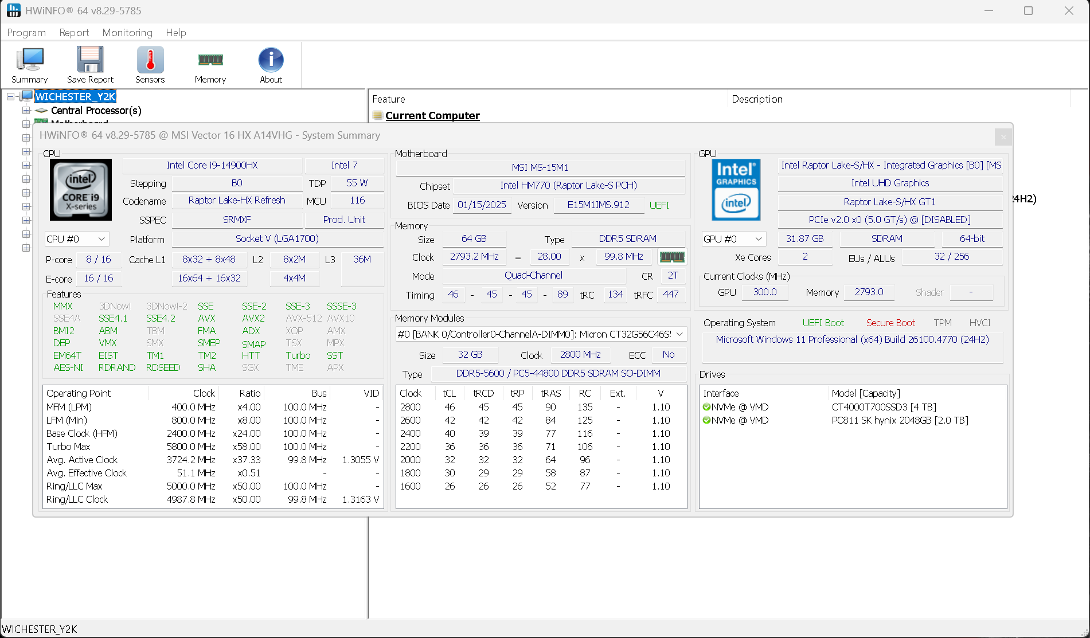Open the Report menu
This screenshot has height=638, width=1090.
click(74, 33)
